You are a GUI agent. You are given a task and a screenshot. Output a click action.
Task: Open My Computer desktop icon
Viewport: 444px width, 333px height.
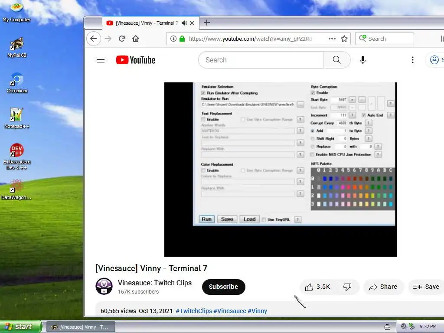coord(16,12)
